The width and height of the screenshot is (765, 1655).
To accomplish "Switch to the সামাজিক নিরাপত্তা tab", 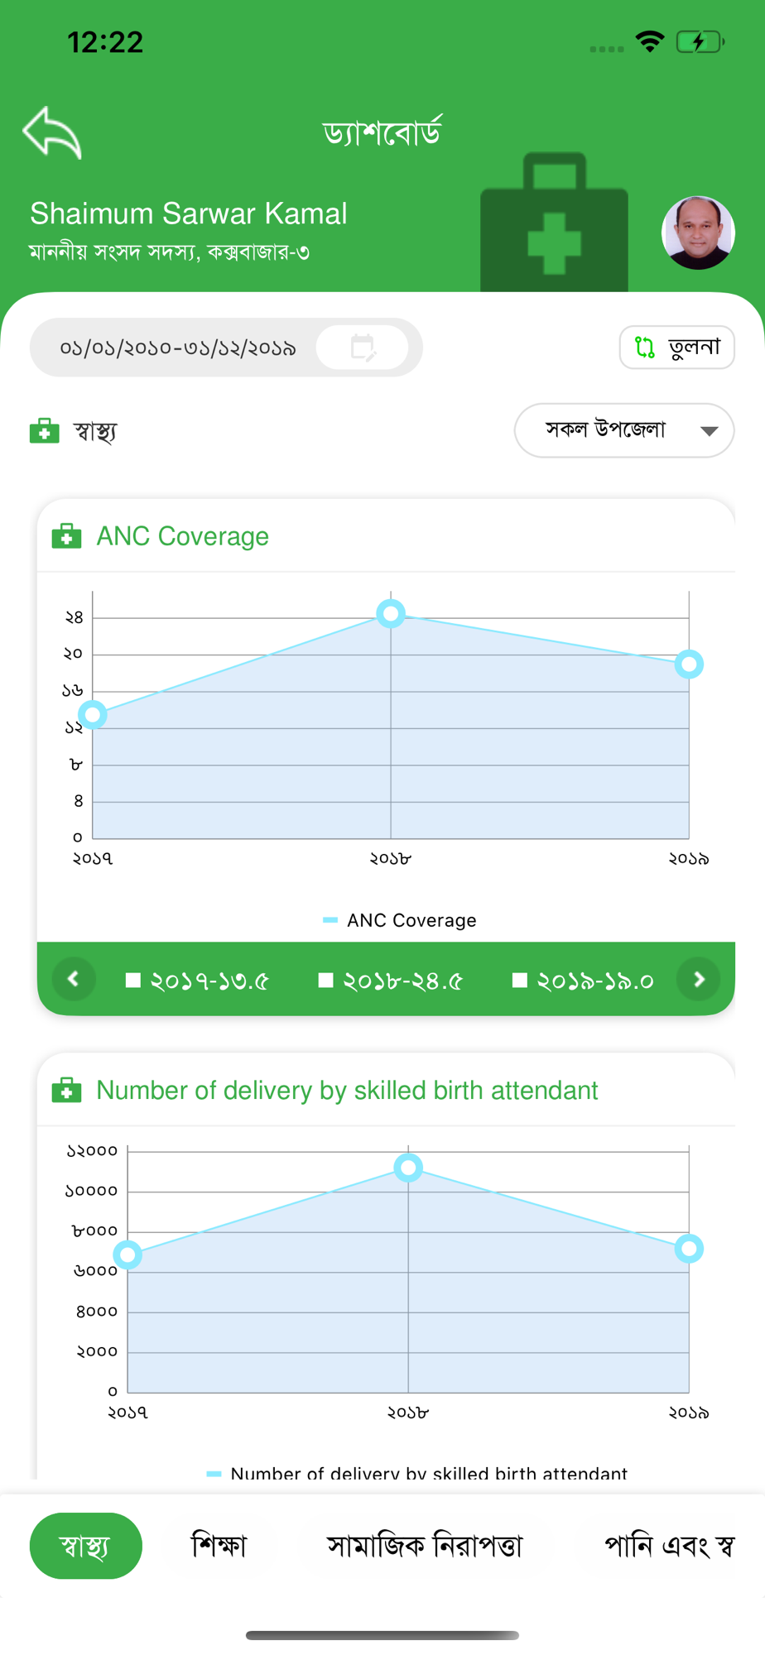I will [x=425, y=1545].
